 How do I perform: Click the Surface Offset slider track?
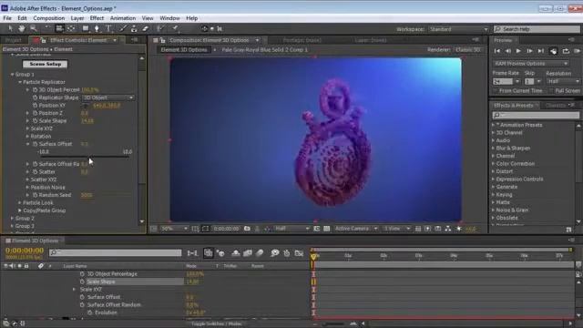84,157
